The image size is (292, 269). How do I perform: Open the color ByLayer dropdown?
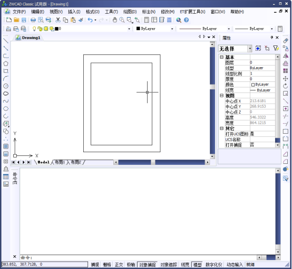click(172, 29)
